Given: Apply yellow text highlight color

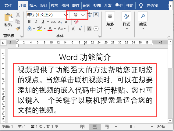Looking at the screenshot, I should [40, 29].
